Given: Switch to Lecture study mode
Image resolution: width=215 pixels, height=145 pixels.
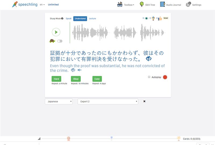Looking at the screenshot, I should click(92, 18).
